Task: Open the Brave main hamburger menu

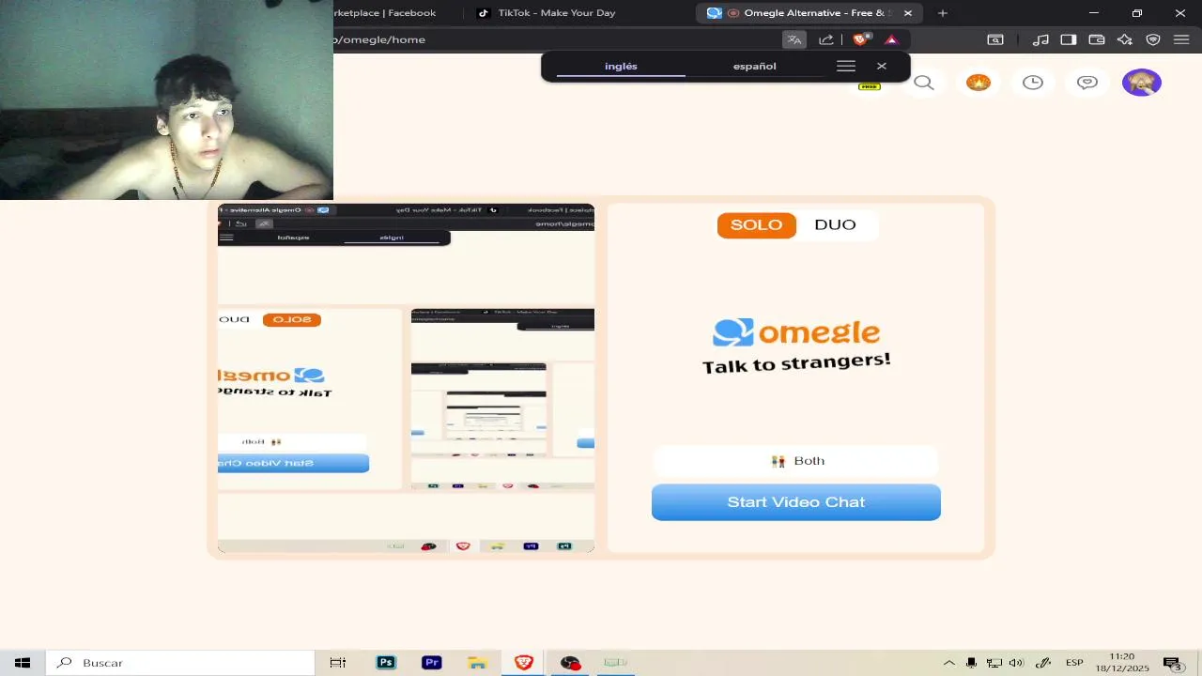Action: 1181,39
